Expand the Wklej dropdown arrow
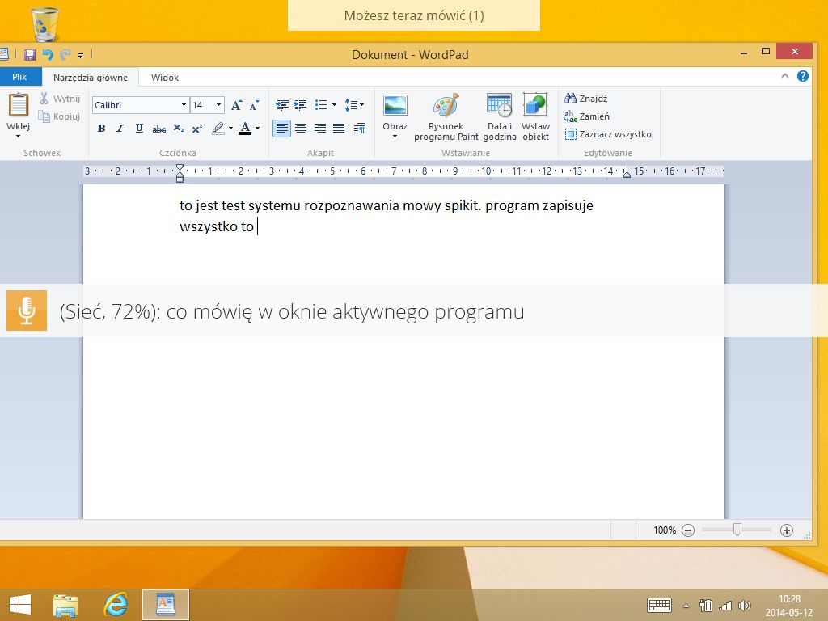 tap(18, 136)
